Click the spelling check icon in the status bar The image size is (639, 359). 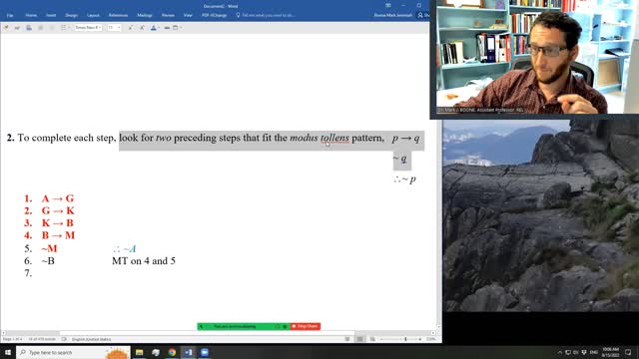click(64, 339)
